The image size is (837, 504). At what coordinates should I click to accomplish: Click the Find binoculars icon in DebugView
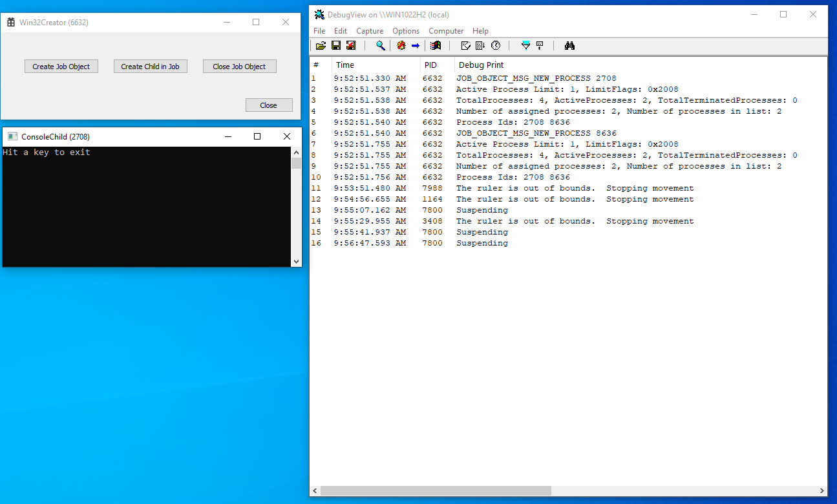(x=569, y=45)
